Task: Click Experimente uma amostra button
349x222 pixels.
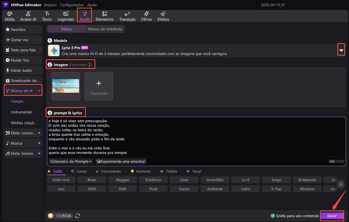Action: click(123, 161)
